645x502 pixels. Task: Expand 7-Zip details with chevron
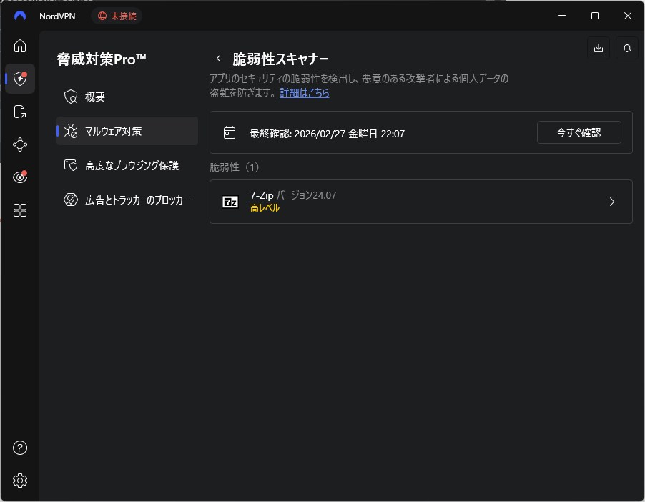click(x=611, y=202)
